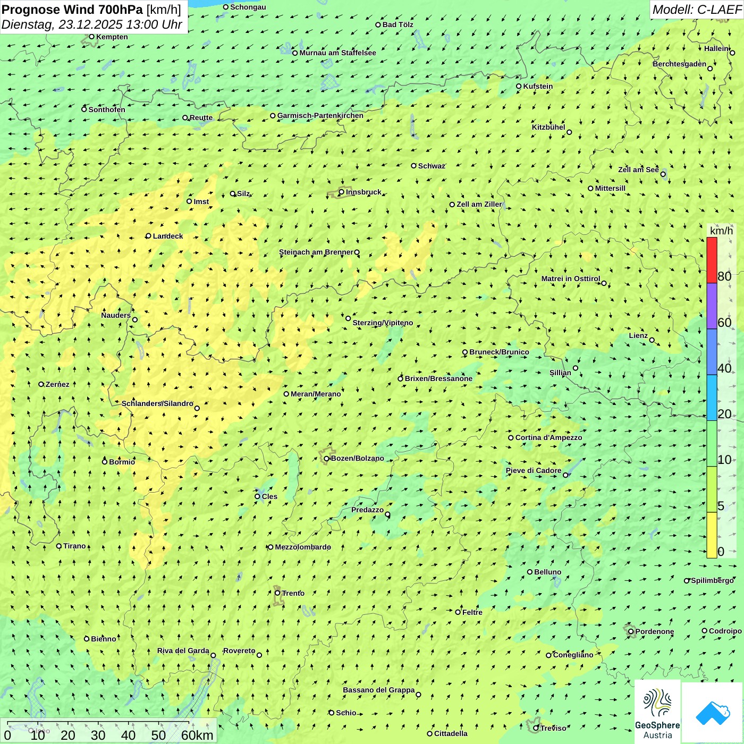This screenshot has height=744, width=744.
Task: Click the yellow 0–5 km/h legend color
Action: (x=712, y=535)
